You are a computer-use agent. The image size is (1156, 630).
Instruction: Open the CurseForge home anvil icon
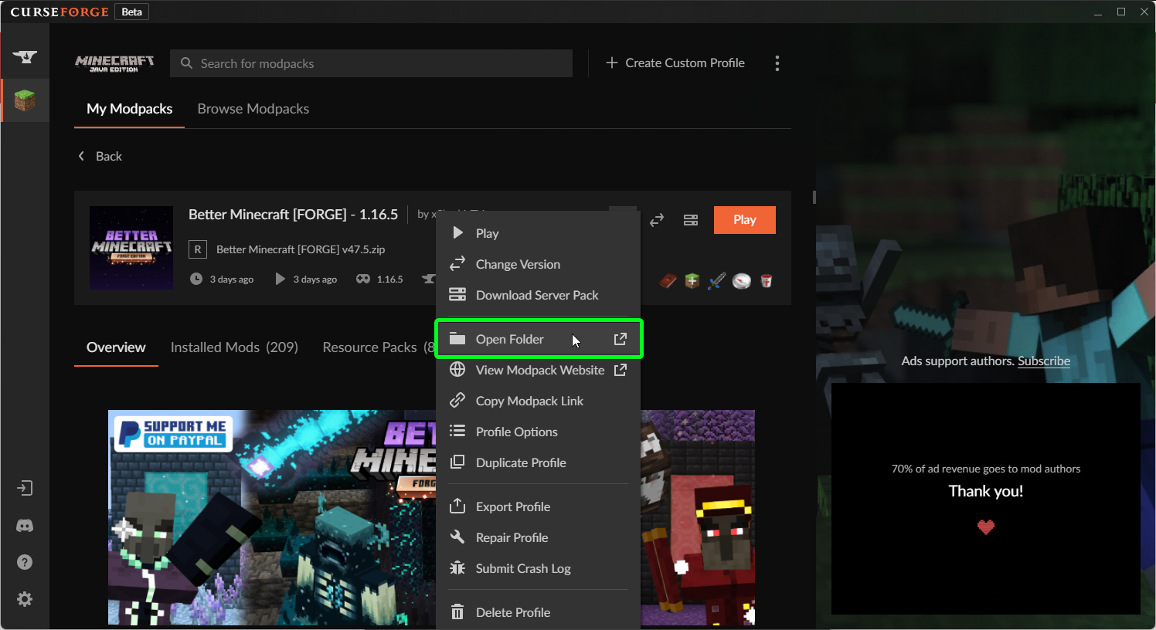coord(25,56)
